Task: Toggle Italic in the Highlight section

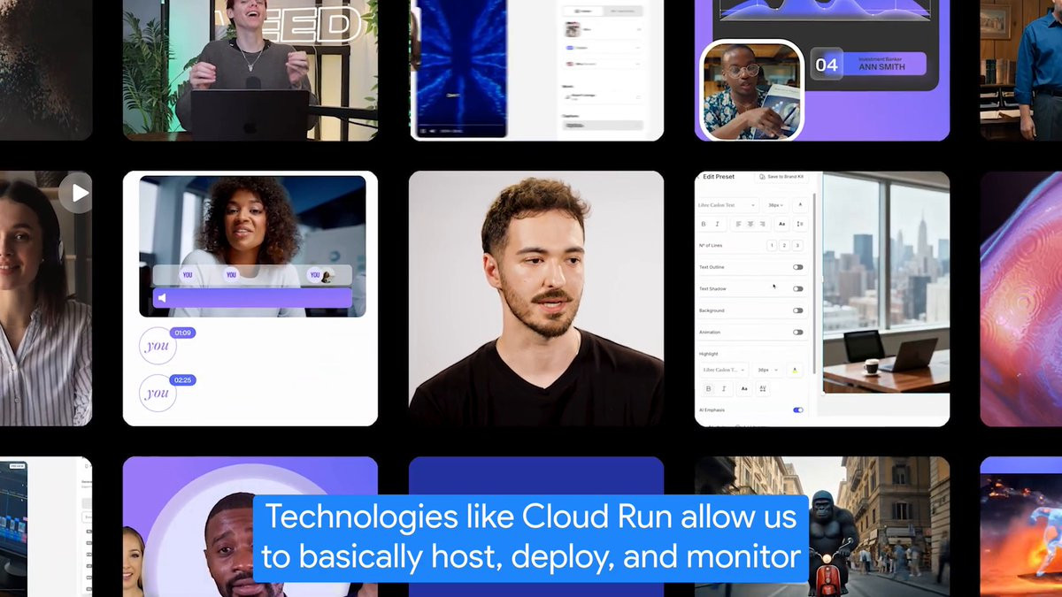Action: [x=724, y=388]
